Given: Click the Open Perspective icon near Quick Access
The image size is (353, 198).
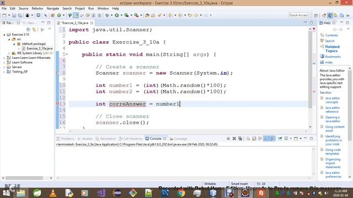Looking at the screenshot, I should [x=316, y=15].
